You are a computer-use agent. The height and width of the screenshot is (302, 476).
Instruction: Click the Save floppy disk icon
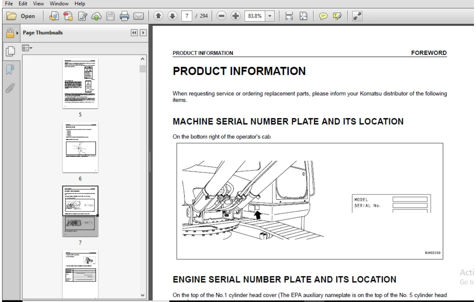(x=110, y=16)
